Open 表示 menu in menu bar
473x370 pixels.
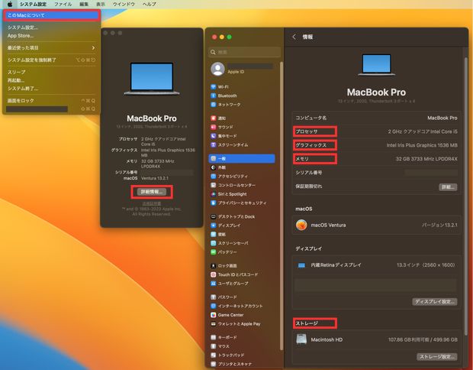[101, 4]
